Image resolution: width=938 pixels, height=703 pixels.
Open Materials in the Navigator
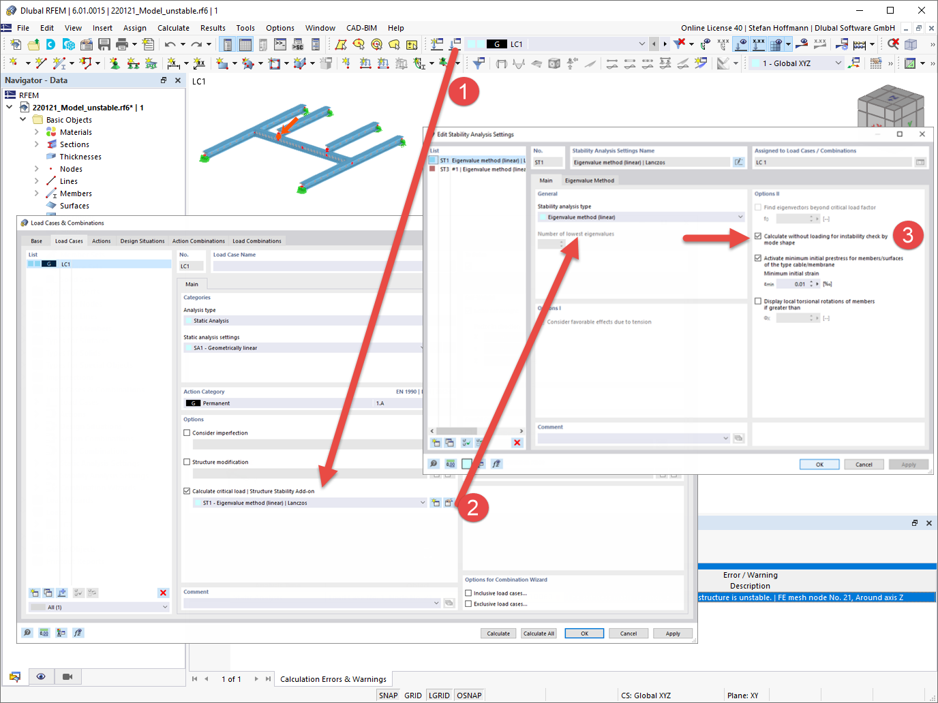pyautogui.click(x=74, y=131)
